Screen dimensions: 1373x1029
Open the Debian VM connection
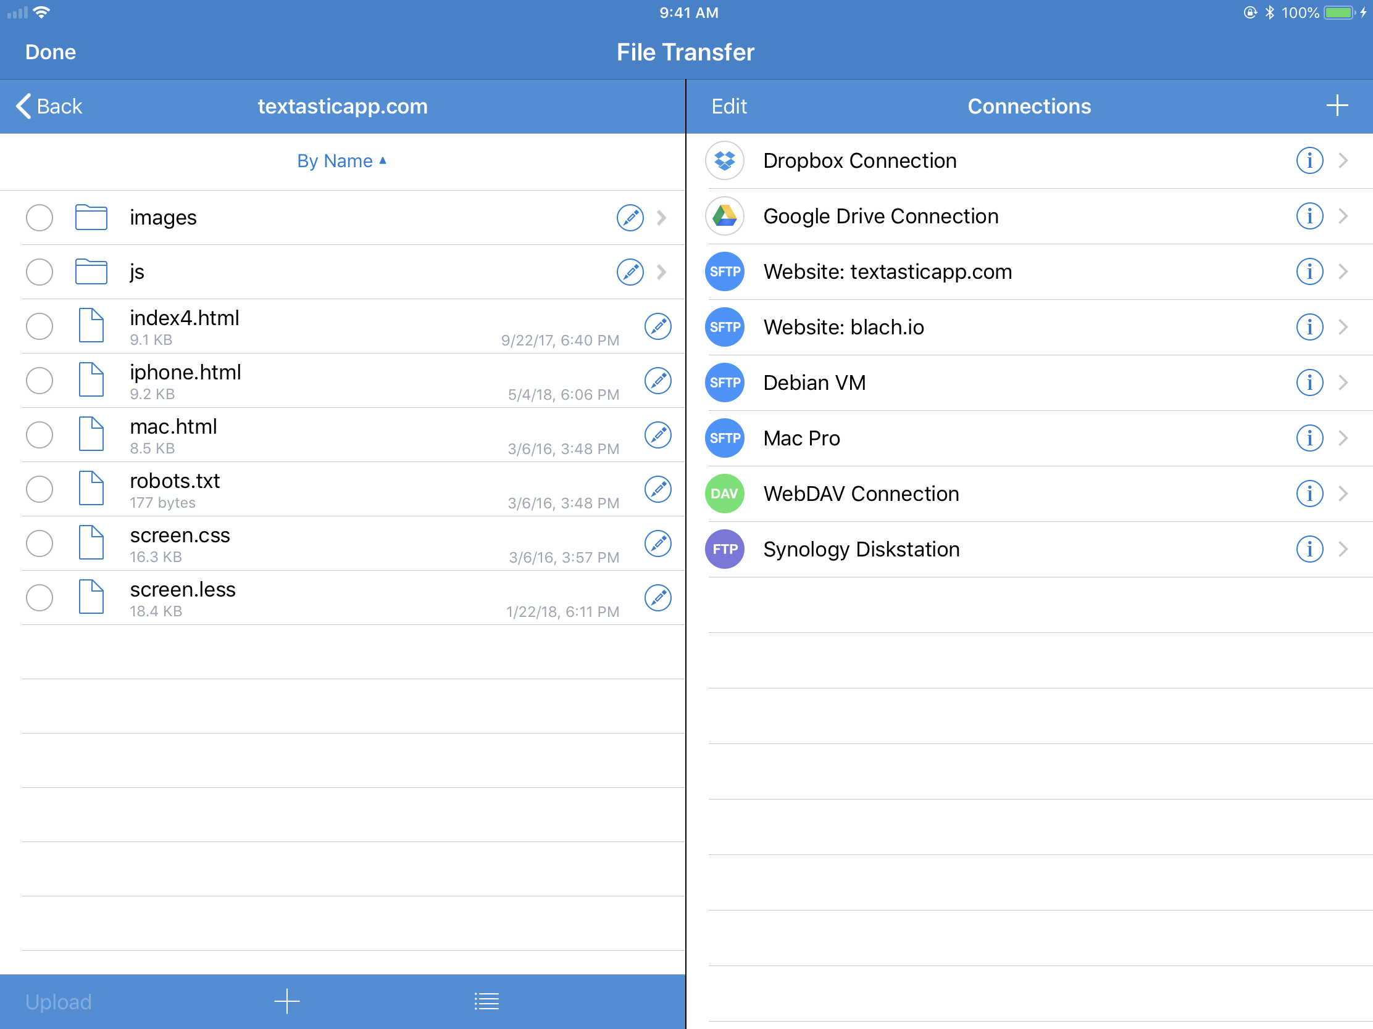point(1030,382)
